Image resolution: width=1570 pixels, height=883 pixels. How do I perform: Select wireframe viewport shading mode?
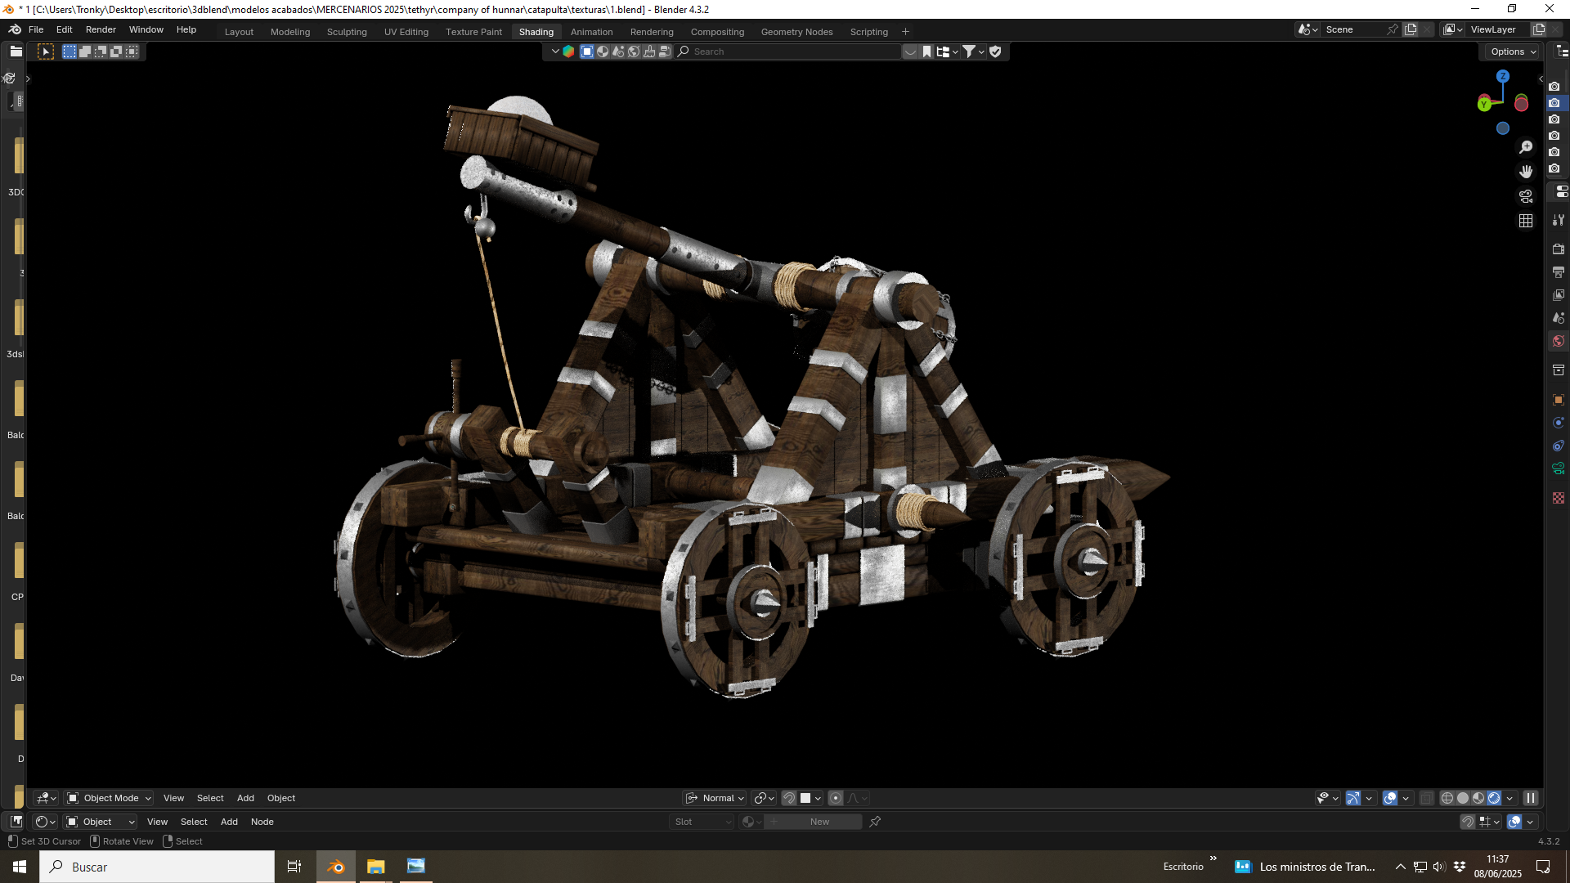1447,798
